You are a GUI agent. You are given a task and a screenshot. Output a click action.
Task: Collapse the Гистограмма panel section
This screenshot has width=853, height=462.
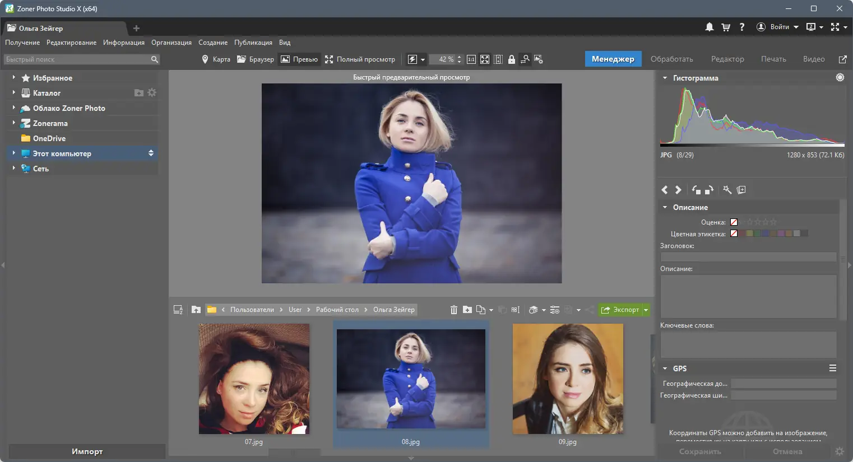coord(665,78)
